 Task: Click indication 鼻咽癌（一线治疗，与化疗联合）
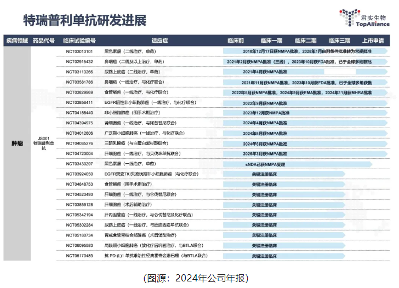tap(134, 82)
